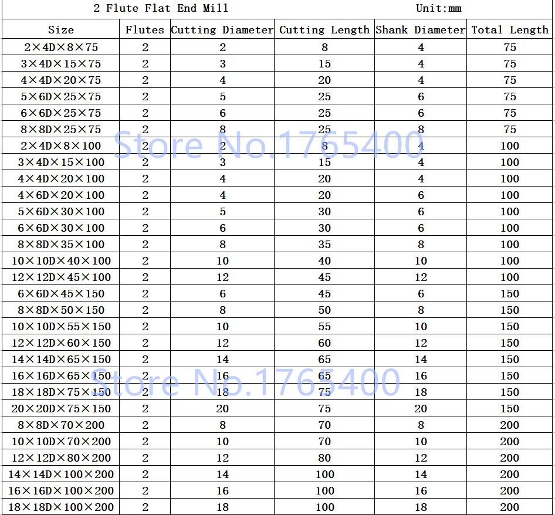Click cutting length '15' in 3×4D×15×75 row
This screenshot has width=555, height=515.
pyautogui.click(x=324, y=64)
